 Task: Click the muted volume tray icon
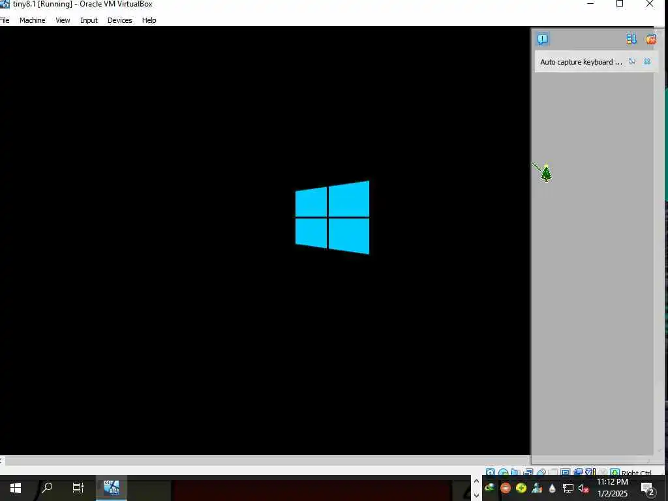coord(584,488)
